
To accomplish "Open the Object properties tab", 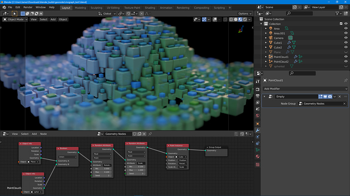I will [x=258, y=124].
